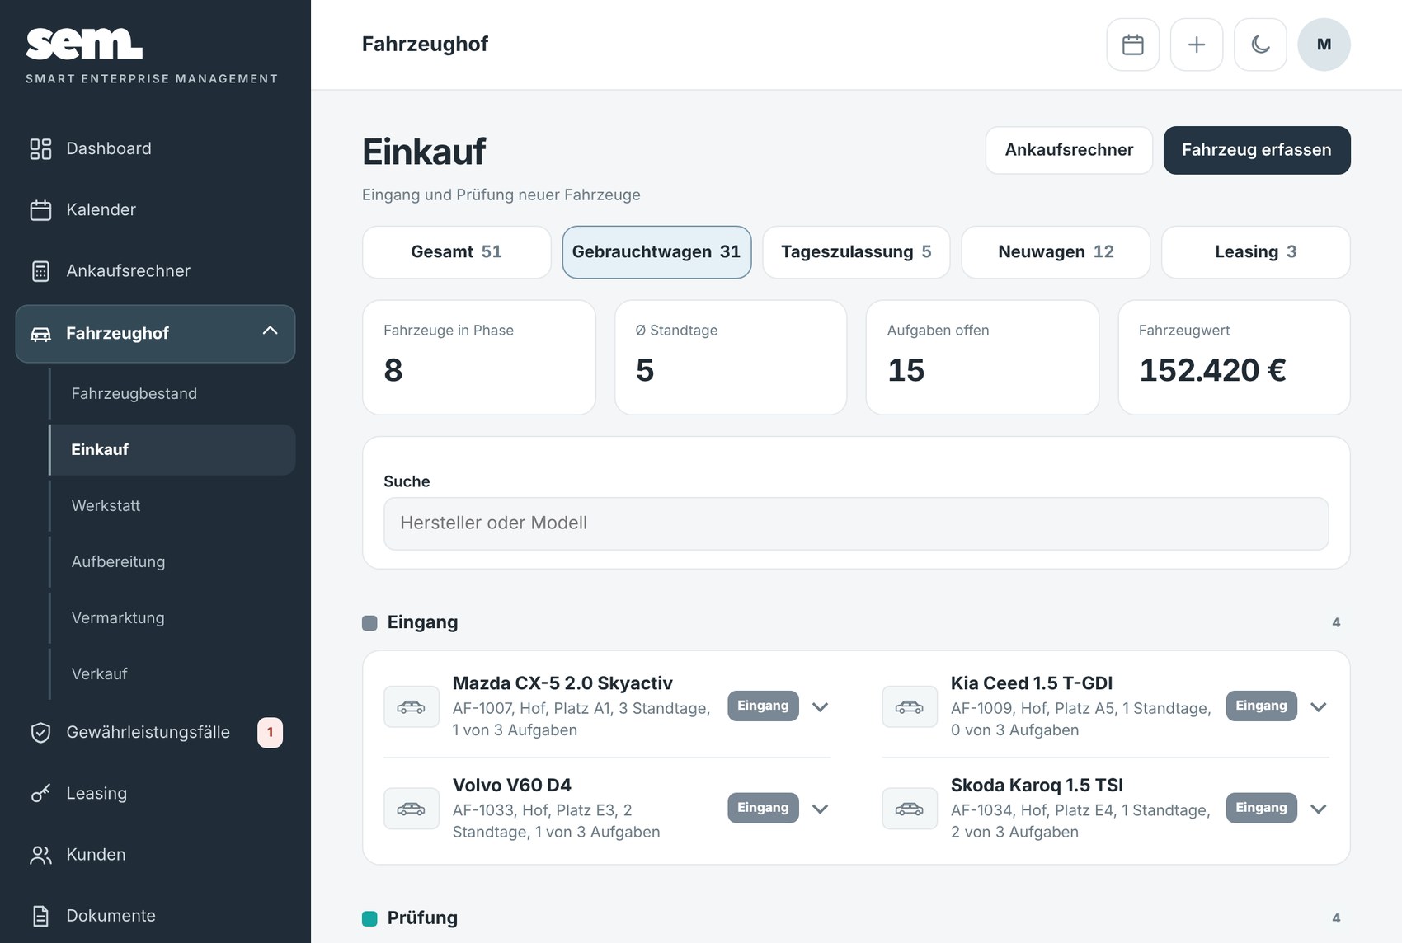The image size is (1402, 943).
Task: Open user avatar M menu
Action: click(x=1324, y=45)
